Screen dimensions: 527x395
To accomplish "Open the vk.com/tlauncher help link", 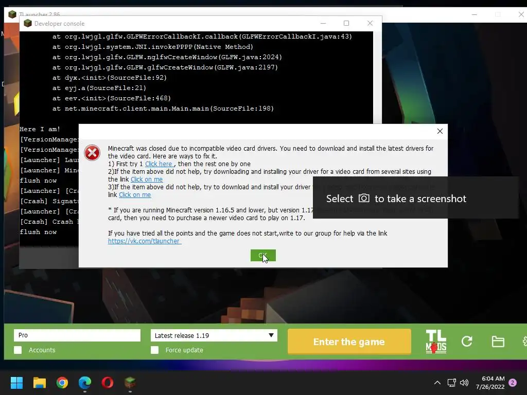I will tap(145, 241).
